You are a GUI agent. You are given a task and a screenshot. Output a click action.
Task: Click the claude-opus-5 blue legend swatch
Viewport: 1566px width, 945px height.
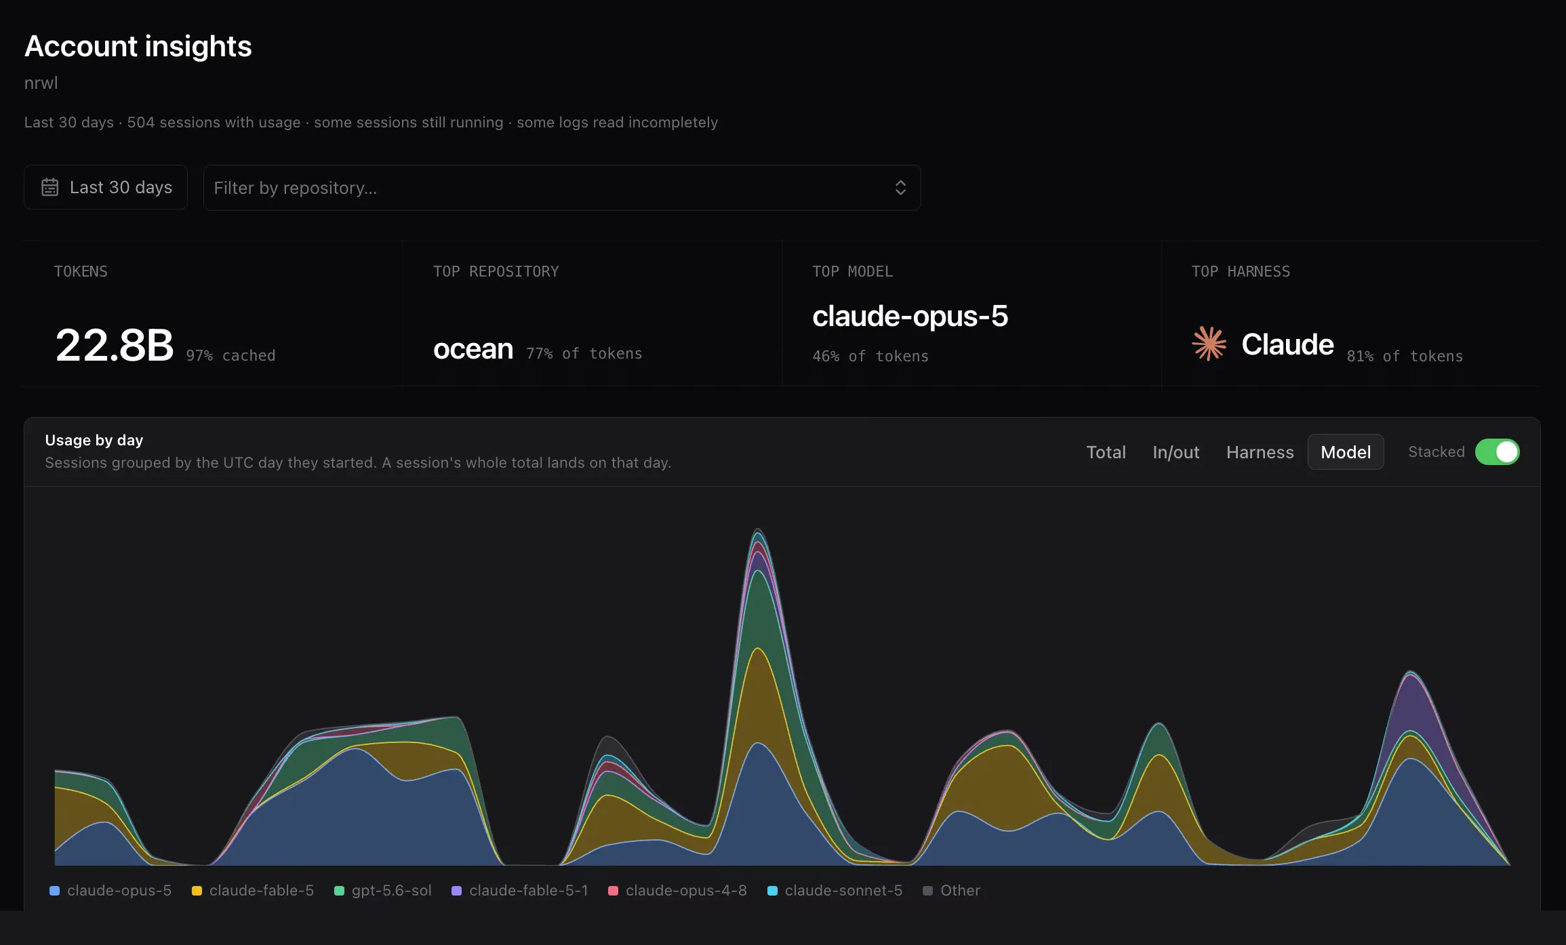point(55,891)
